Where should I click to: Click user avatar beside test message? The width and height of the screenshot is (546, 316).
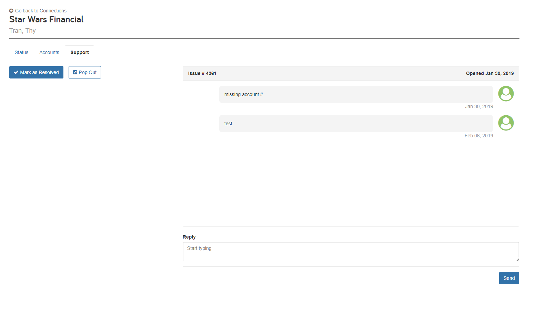[x=506, y=123]
